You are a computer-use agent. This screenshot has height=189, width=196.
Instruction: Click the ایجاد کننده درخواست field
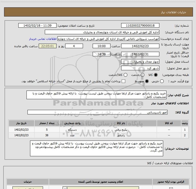108,39
